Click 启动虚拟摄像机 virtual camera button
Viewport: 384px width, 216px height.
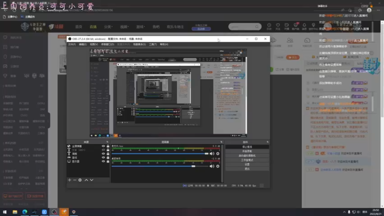click(x=247, y=156)
